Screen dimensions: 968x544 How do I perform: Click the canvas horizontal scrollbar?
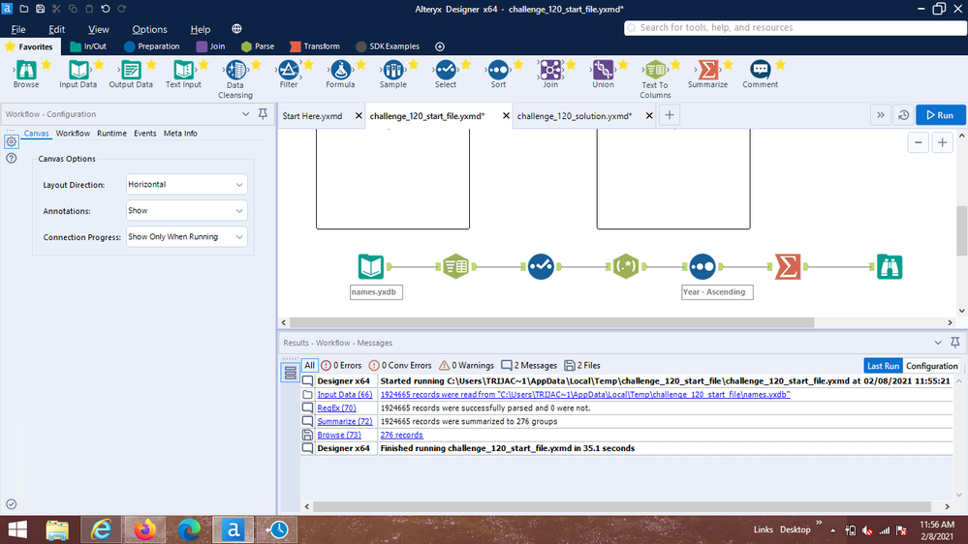tap(552, 322)
